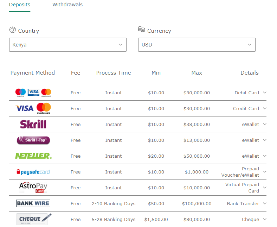Click the $80,000.00 max for Cheque
This screenshot has height=227, width=277.
point(197,219)
